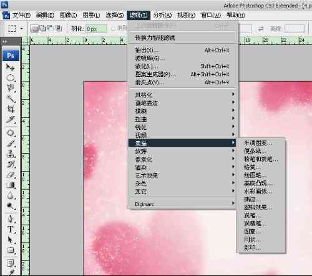Collapse toolbox with the double-arrow icon
Image resolution: width=312 pixels, height=276 pixels.
[x=4, y=42]
